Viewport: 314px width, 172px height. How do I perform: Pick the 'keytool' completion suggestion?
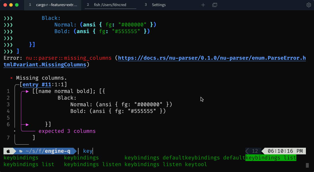point(196,164)
